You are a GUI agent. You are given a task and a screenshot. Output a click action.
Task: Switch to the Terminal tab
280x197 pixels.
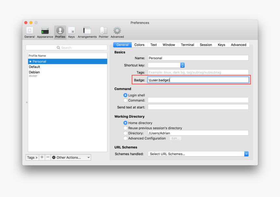(x=188, y=45)
